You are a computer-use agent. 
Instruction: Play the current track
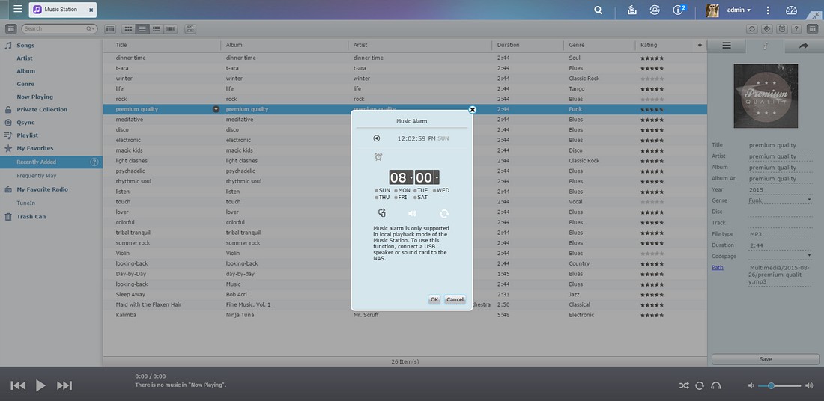[x=40, y=385]
